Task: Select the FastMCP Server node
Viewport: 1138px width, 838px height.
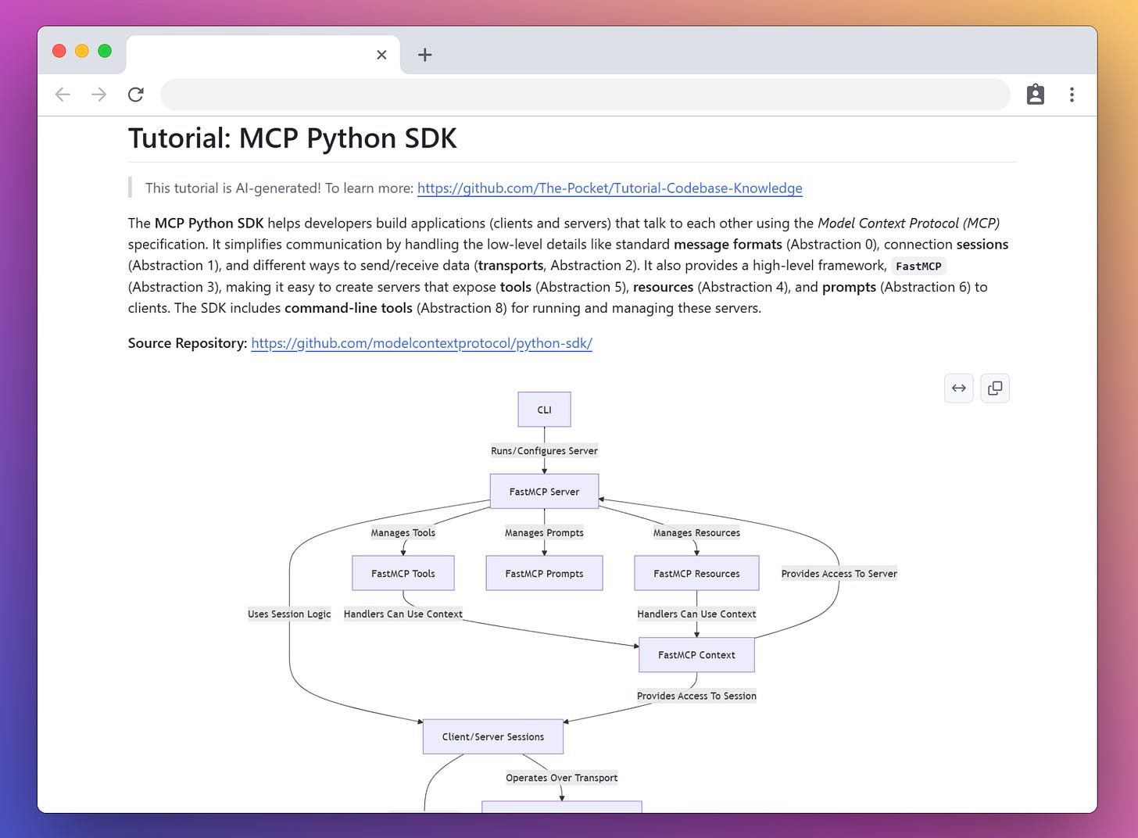Action: pyautogui.click(x=544, y=491)
